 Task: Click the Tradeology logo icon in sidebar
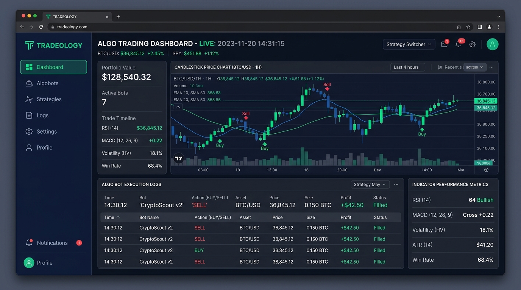point(29,45)
